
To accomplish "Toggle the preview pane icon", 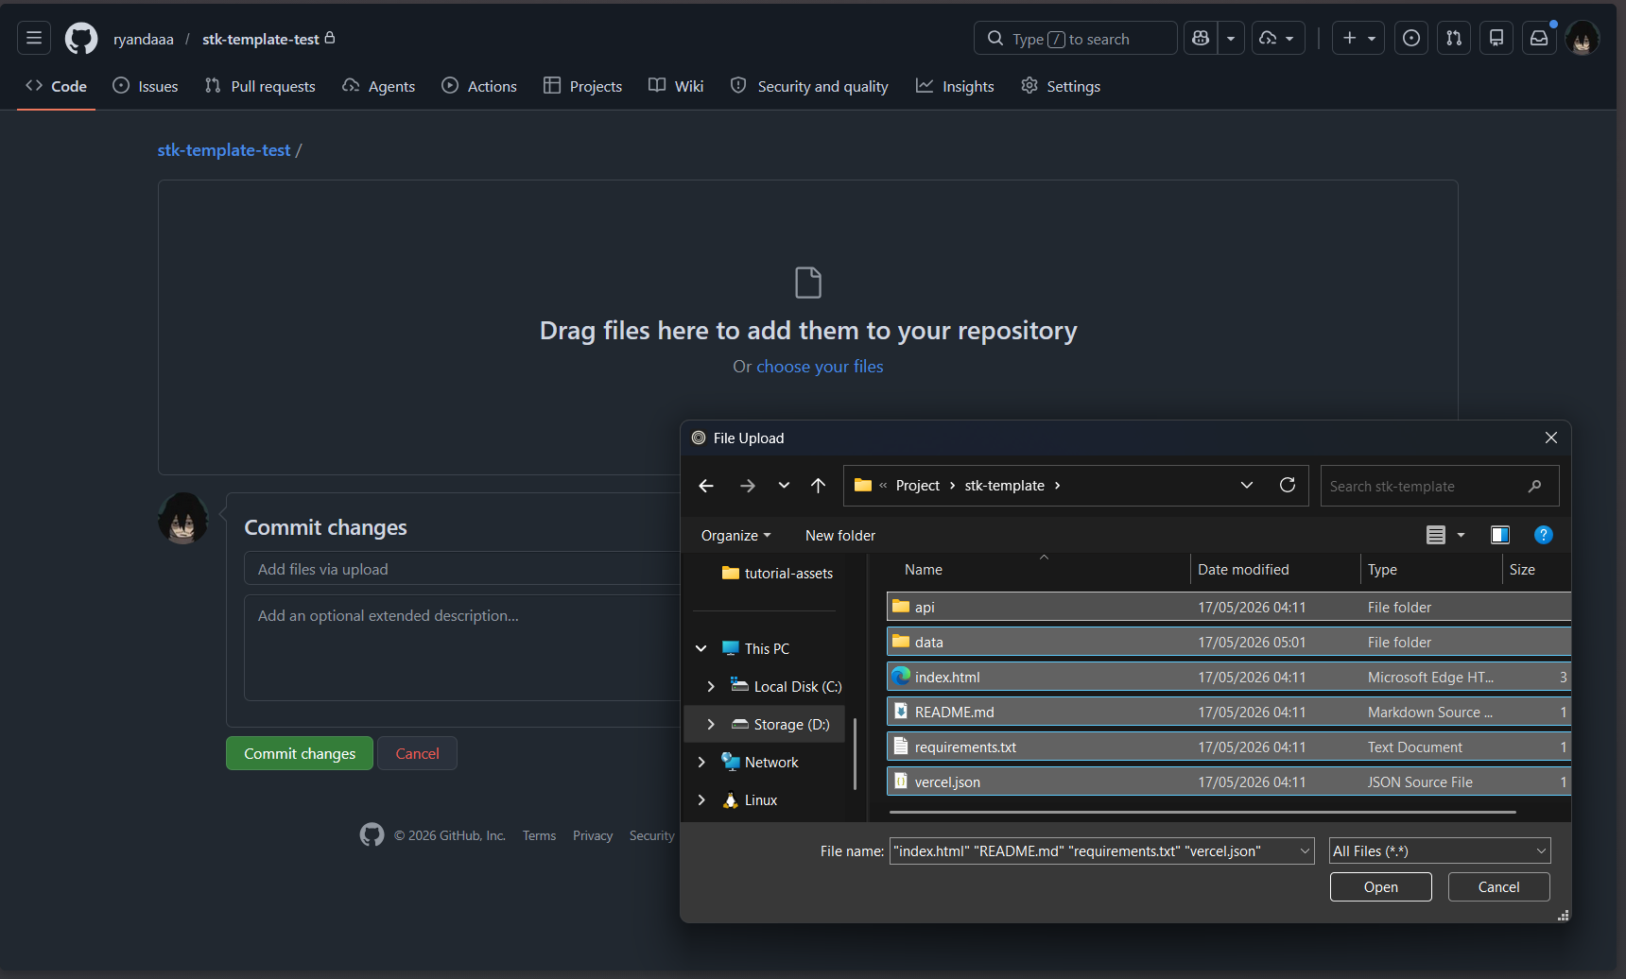I will (1500, 536).
